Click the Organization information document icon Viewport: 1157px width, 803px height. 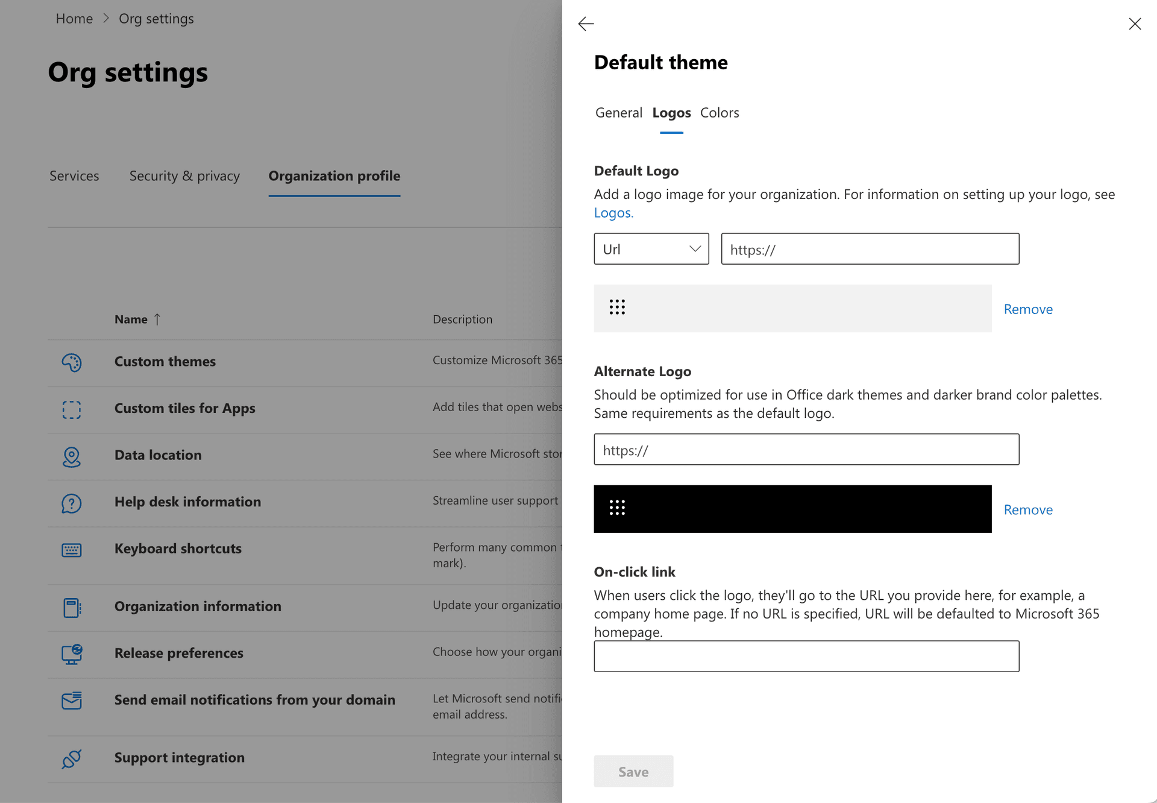(x=71, y=608)
